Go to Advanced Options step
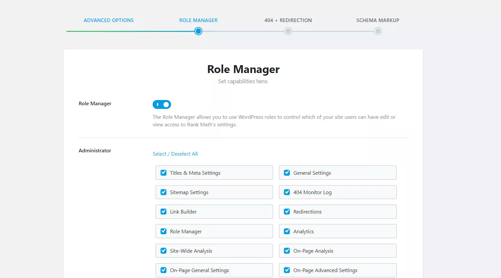 tap(109, 20)
